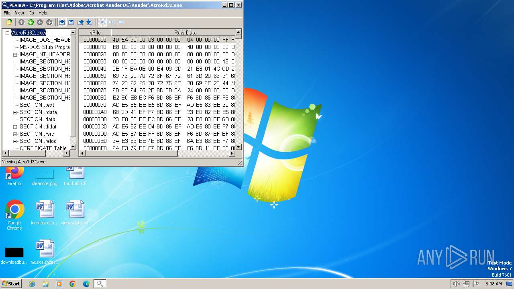Select MS-DOS Stub Program tree item

coord(45,47)
